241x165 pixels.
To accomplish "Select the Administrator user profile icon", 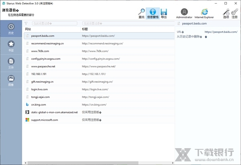I will pos(184,13).
